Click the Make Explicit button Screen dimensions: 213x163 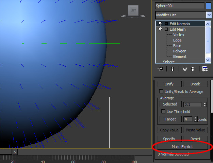pyautogui.click(x=182, y=147)
